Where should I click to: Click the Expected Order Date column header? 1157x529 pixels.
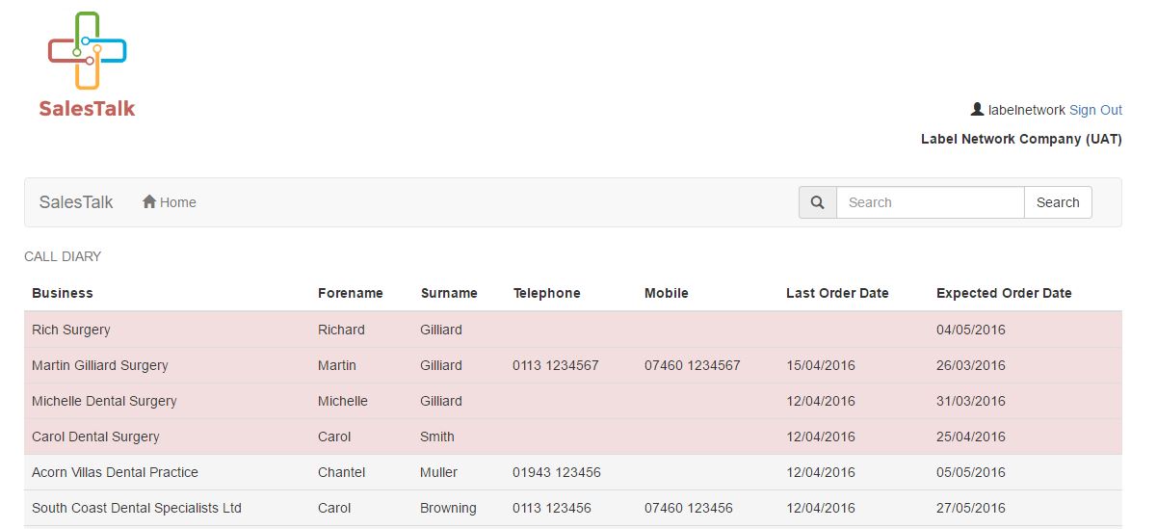(1004, 293)
